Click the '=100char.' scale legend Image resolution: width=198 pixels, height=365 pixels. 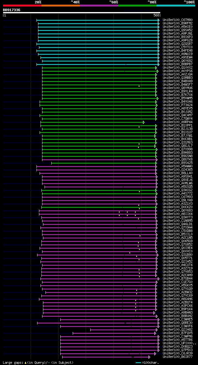150,363
